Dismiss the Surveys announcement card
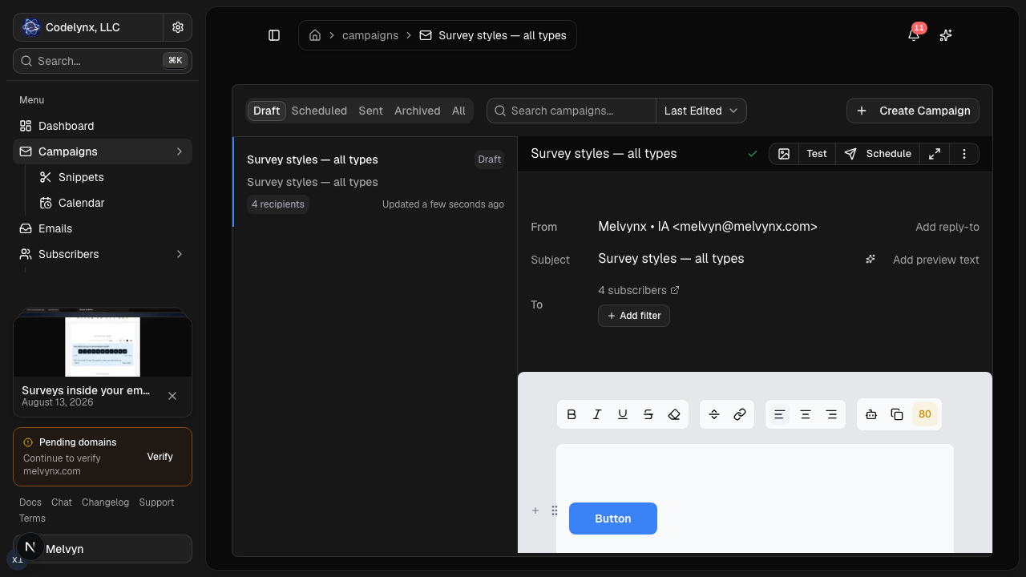Image resolution: width=1026 pixels, height=577 pixels. click(172, 396)
